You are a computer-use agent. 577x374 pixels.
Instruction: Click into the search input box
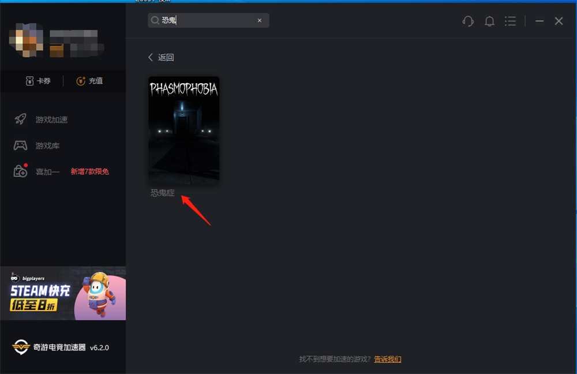(x=208, y=20)
